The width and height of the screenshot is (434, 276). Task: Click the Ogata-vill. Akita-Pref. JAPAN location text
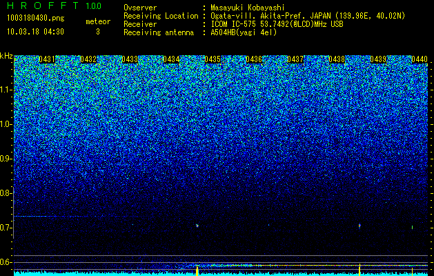coord(308,16)
